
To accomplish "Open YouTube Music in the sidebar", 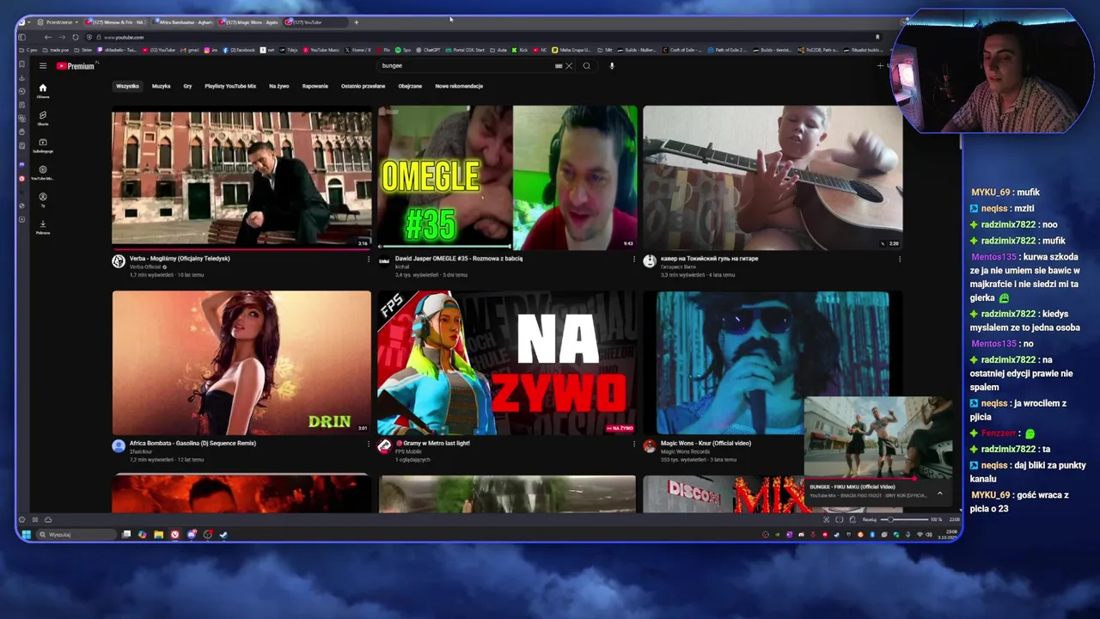I will click(x=42, y=172).
